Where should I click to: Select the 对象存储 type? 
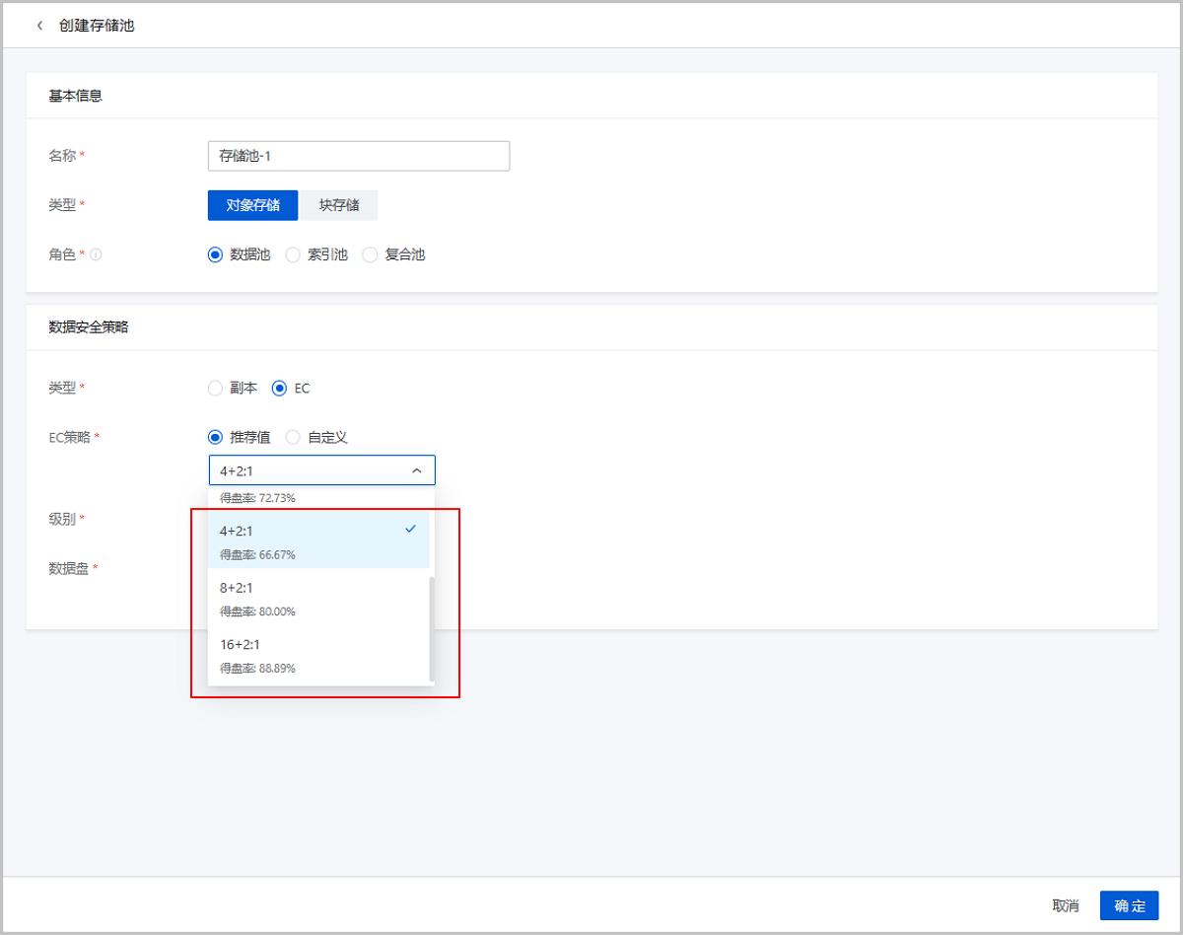253,205
